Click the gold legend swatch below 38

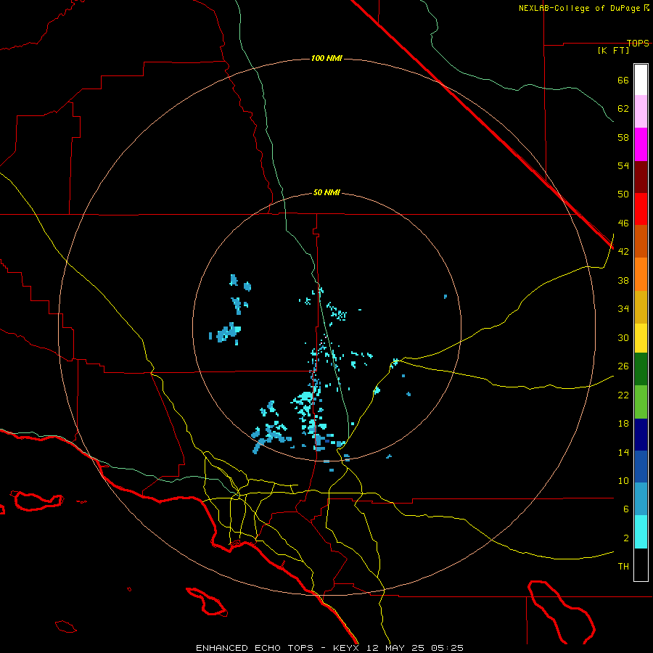coord(641,307)
